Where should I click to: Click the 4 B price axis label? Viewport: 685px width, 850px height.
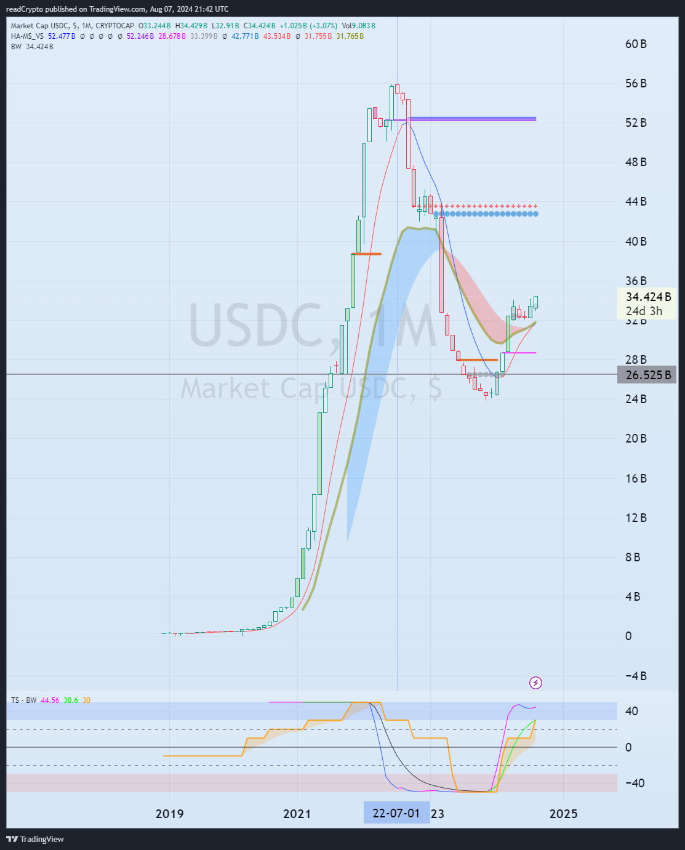[x=633, y=596]
